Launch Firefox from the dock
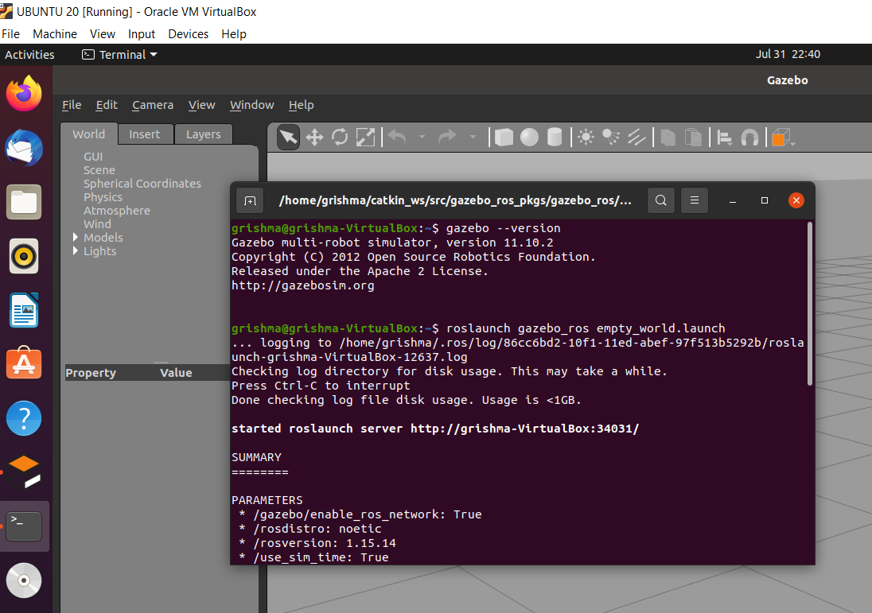872x613 pixels. (24, 93)
